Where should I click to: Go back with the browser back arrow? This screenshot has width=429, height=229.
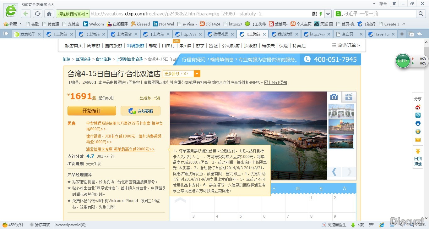(x=26, y=14)
